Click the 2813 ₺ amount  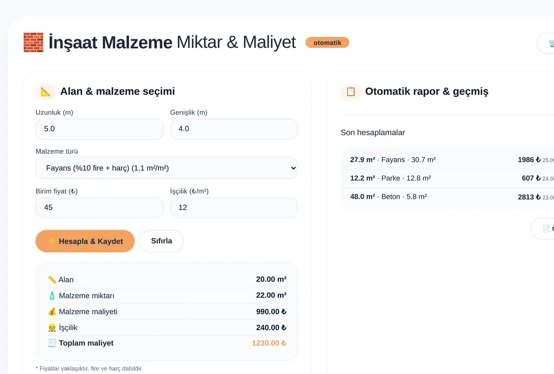point(529,196)
